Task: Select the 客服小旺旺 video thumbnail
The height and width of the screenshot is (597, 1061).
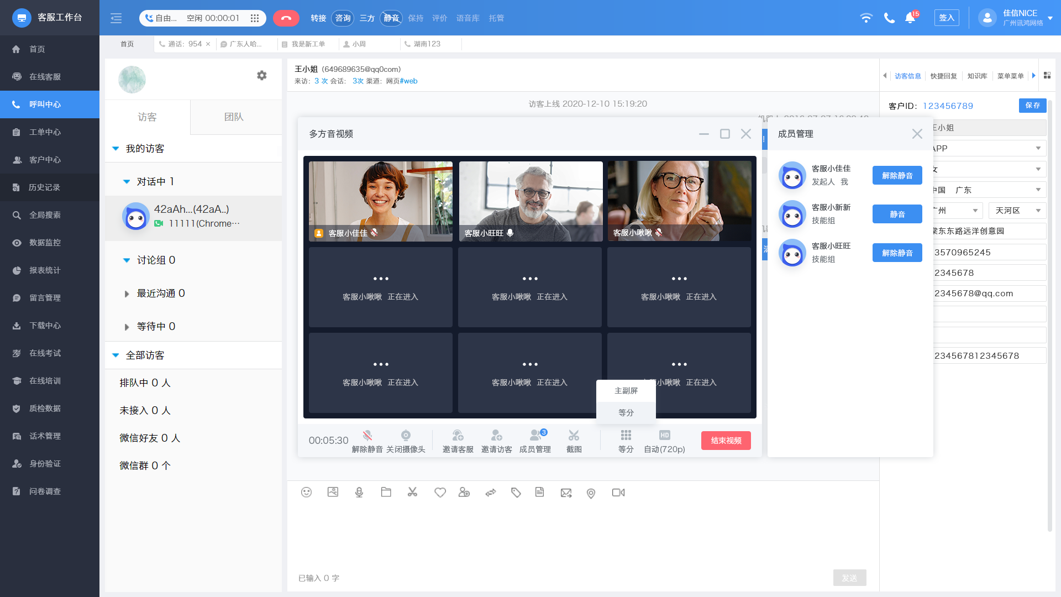Action: click(530, 201)
